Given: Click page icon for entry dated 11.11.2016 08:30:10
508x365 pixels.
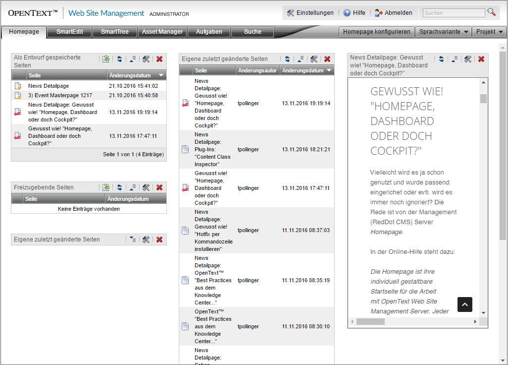Looking at the screenshot, I should tap(185, 326).
